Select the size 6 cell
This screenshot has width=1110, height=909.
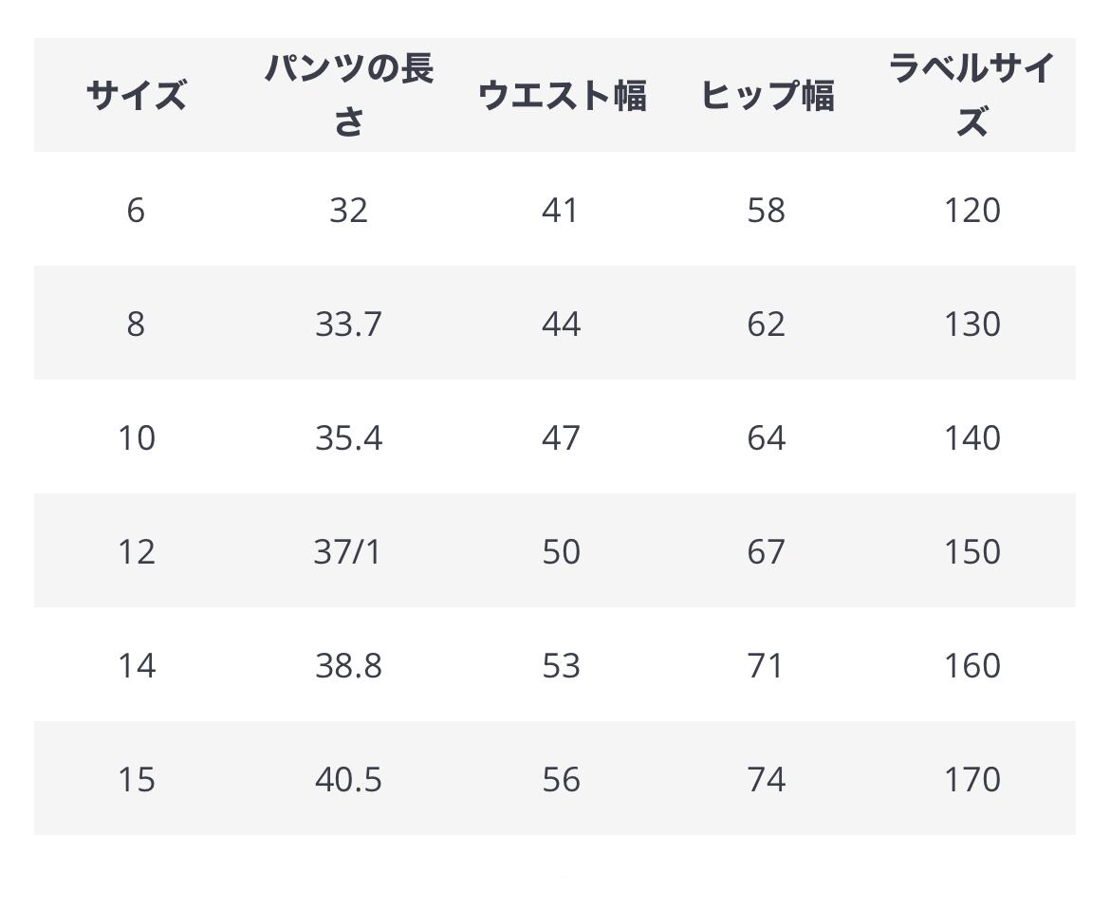tap(136, 211)
